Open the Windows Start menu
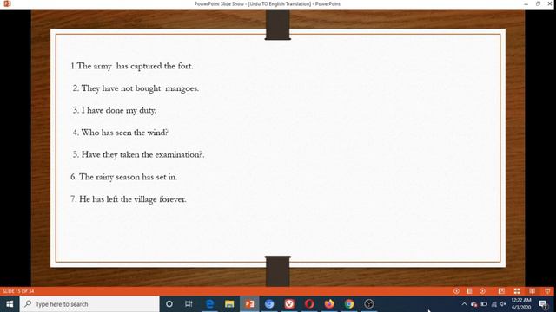The width and height of the screenshot is (556, 312). pos(10,304)
